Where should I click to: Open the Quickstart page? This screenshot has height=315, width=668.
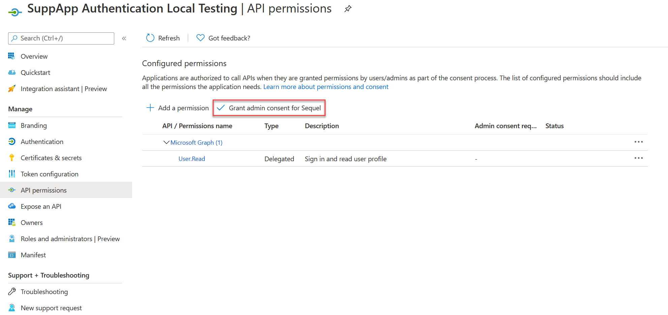point(35,73)
